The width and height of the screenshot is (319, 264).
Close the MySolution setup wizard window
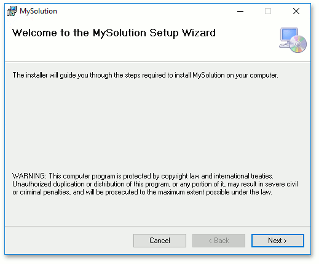(x=296, y=11)
